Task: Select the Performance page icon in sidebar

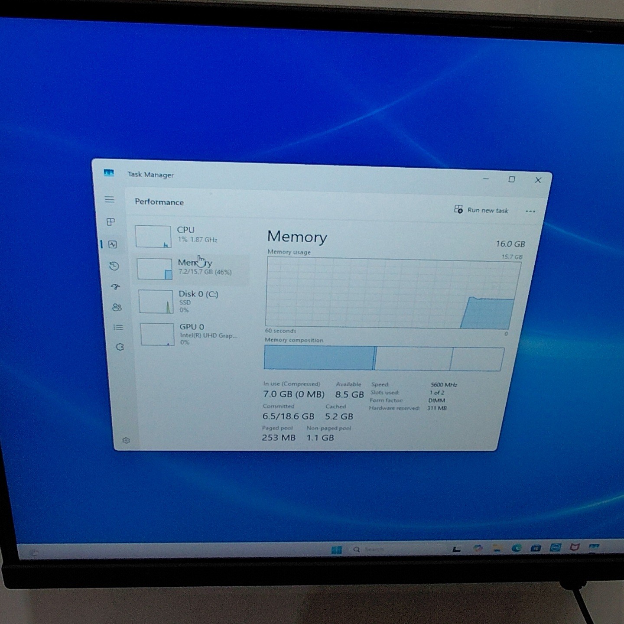Action: 113,244
